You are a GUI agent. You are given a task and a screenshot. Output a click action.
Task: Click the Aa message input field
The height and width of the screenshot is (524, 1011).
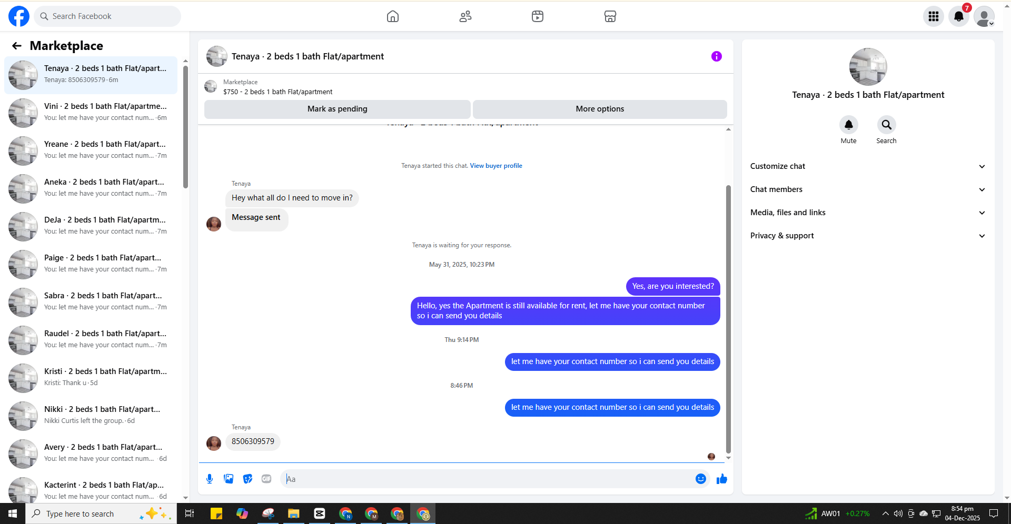[x=487, y=479]
